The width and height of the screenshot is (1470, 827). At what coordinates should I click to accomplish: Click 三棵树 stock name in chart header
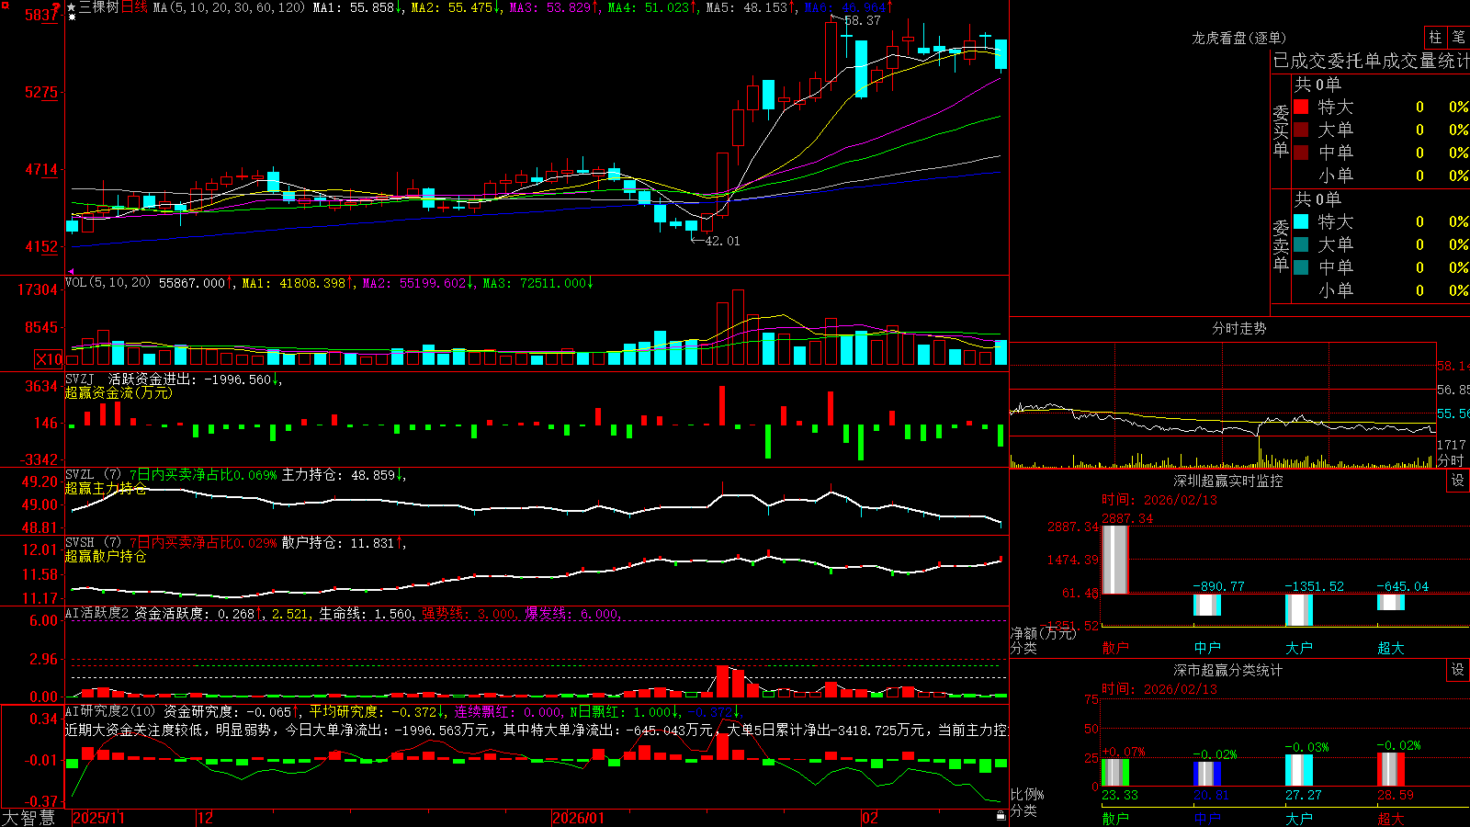click(99, 7)
